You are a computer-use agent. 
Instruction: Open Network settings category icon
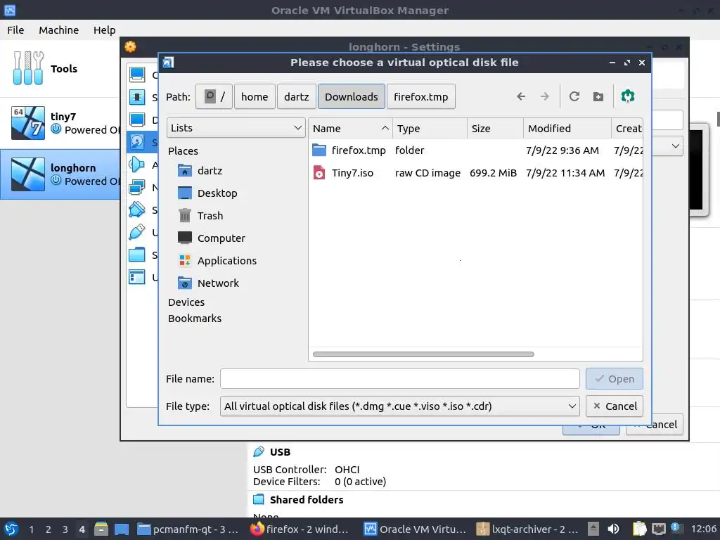point(137,187)
